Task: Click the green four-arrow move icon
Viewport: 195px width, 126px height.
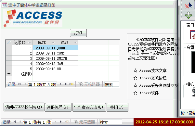Action: [x=188, y=15]
